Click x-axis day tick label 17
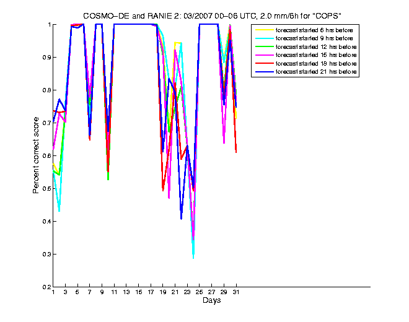Screen dimensions: 409x322 151,292
